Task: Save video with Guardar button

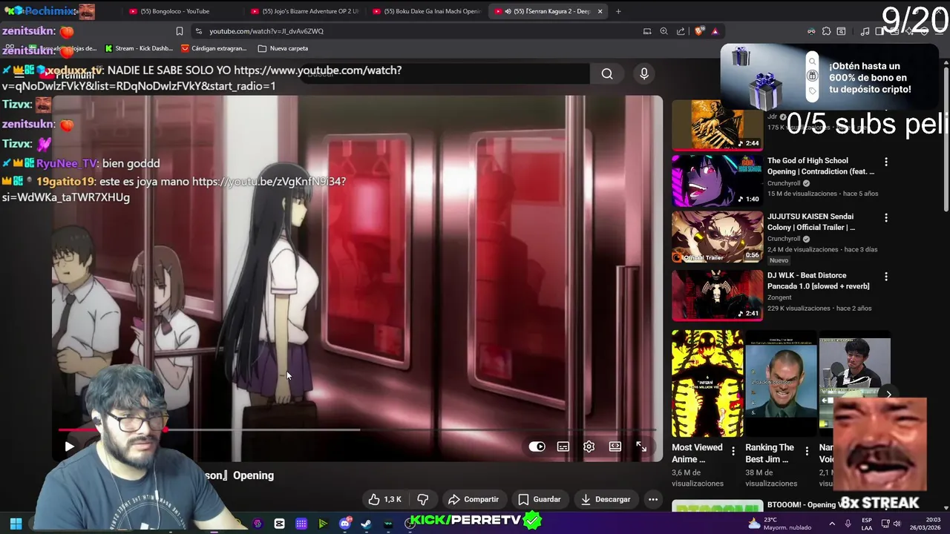Action: pos(540,499)
